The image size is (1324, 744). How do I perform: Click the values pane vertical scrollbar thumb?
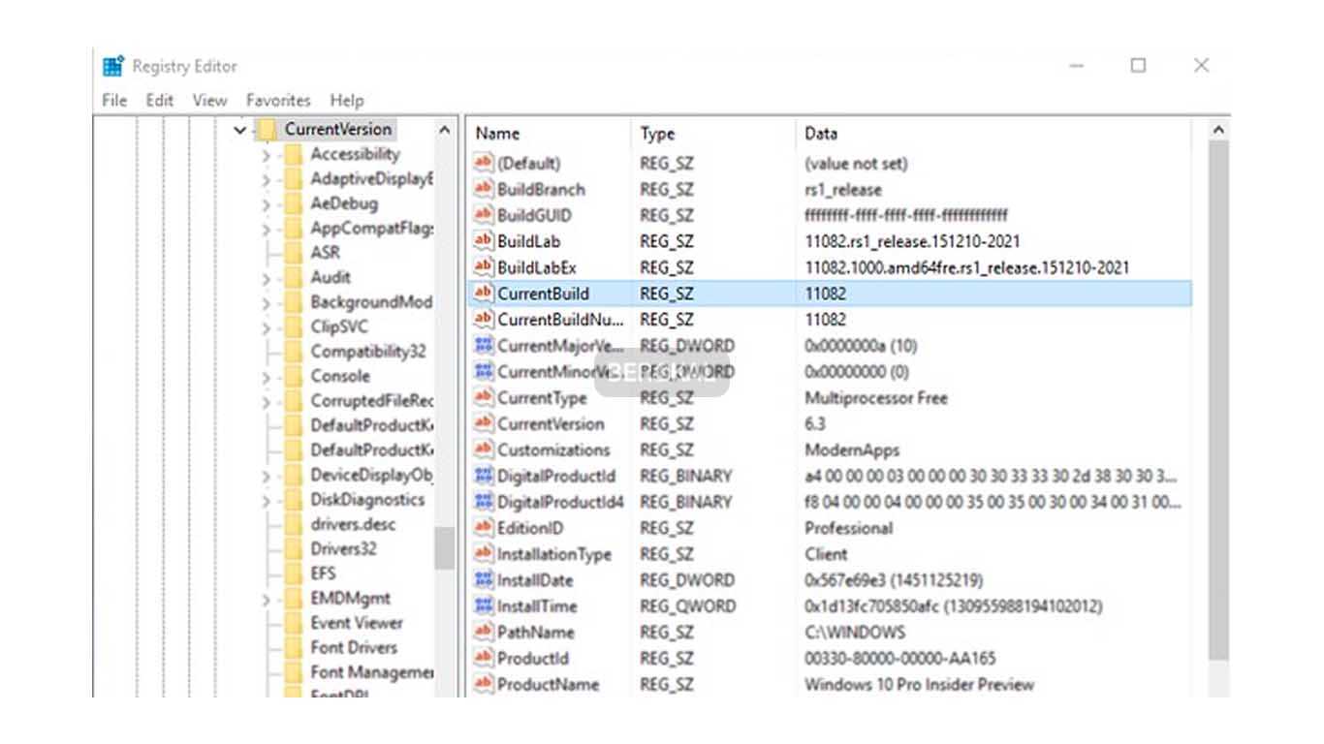(1219, 402)
